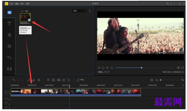Click the user account icon in title bar
The width and height of the screenshot is (187, 111).
point(167,4)
